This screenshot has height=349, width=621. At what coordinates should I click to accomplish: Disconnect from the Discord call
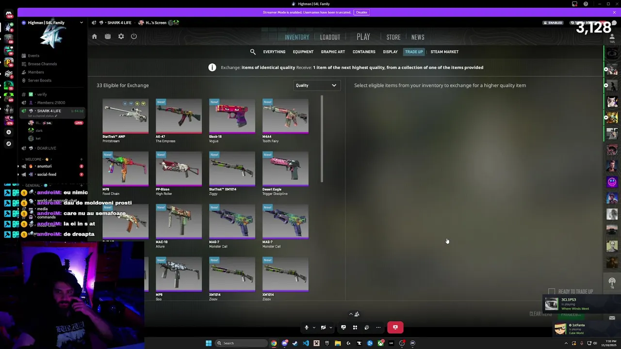[x=395, y=328]
